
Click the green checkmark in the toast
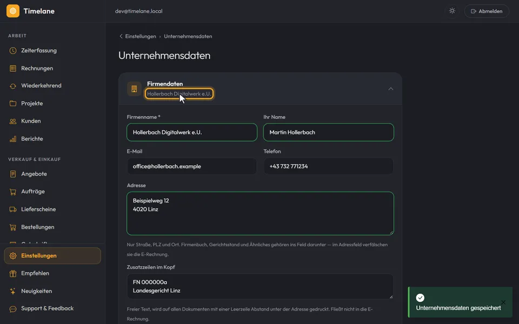tap(420, 298)
